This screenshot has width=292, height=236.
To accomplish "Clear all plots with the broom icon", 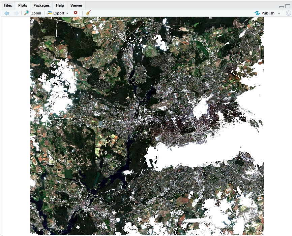I will tap(88, 13).
